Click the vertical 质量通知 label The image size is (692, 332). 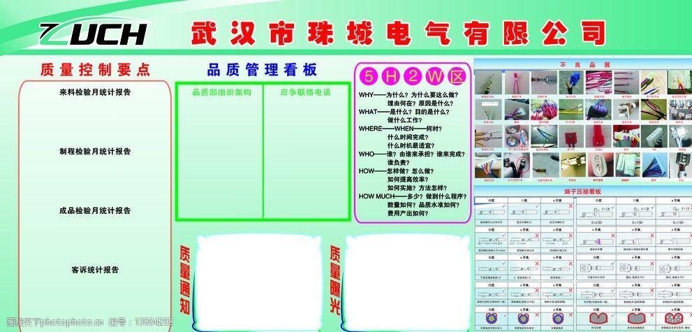pos(184,280)
